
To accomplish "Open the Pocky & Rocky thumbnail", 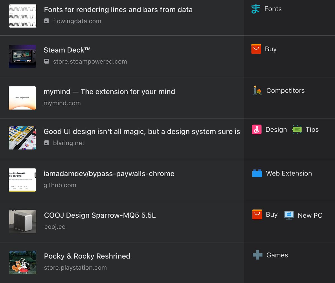I will (x=23, y=262).
